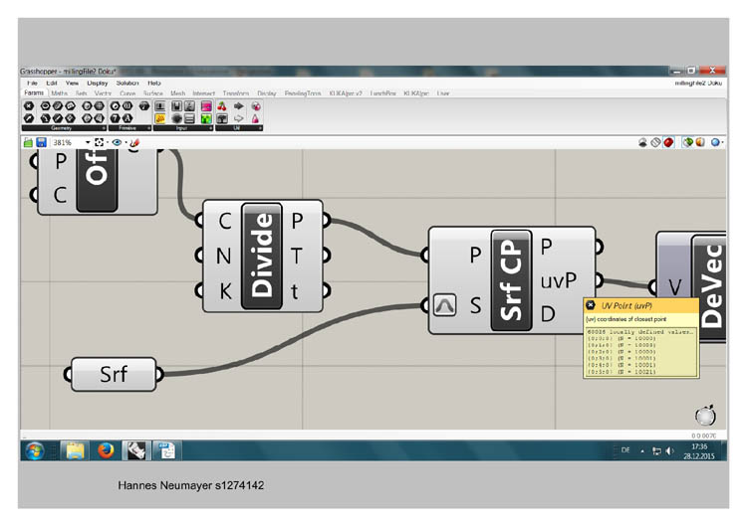Select the tree-shaped Param Viewer icon

coord(222,119)
